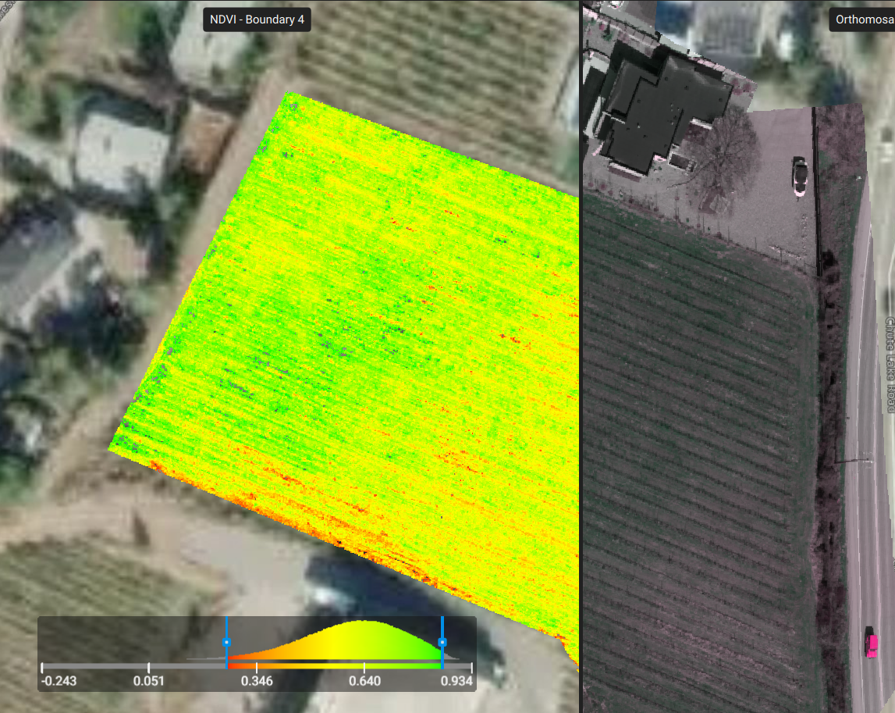Click the Orthomosaic label in right pane
Image resolution: width=895 pixels, height=713 pixels.
pyautogui.click(x=862, y=20)
